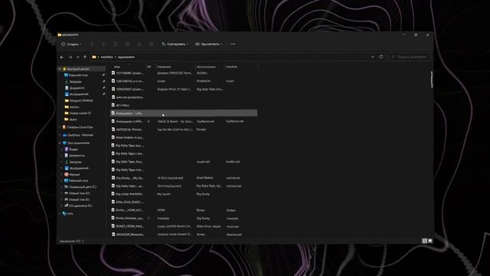This screenshot has height=276, width=490.
Task: Switch to details view using status bar icon
Action: coord(424,241)
